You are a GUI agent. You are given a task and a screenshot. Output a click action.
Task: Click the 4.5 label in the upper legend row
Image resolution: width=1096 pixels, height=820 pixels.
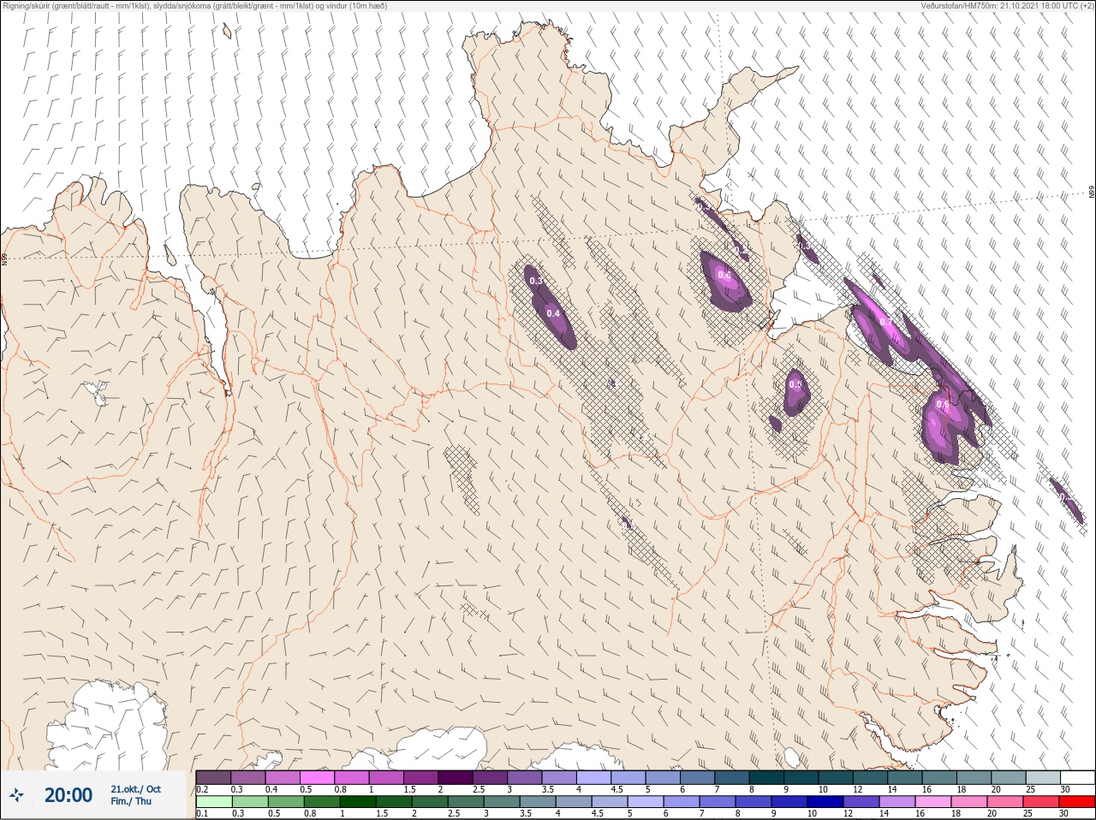point(616,789)
